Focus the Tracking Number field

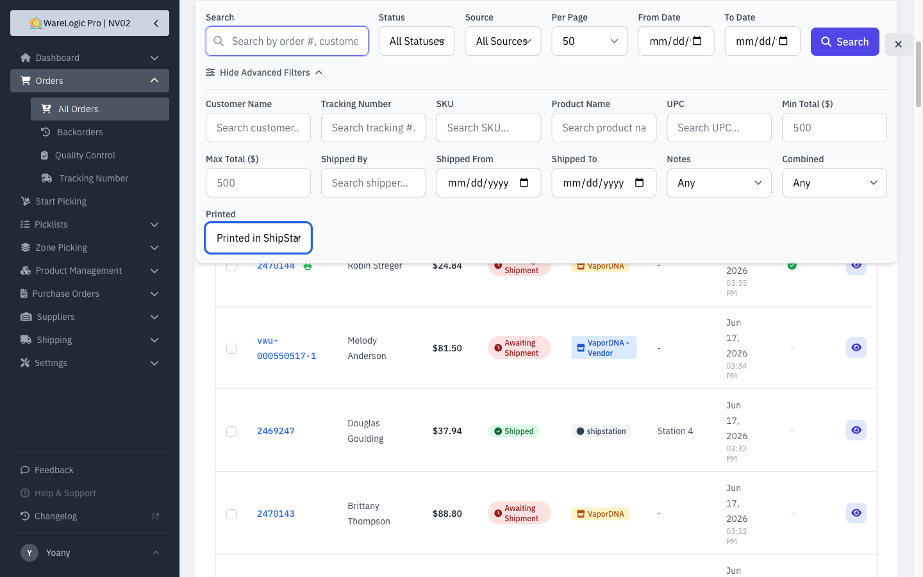pos(373,128)
